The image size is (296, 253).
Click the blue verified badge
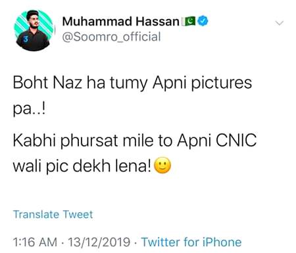tap(203, 21)
